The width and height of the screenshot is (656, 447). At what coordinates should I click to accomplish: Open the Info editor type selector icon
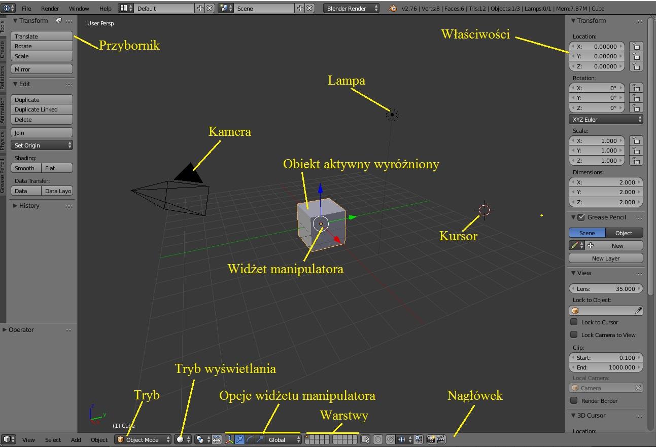(x=9, y=8)
